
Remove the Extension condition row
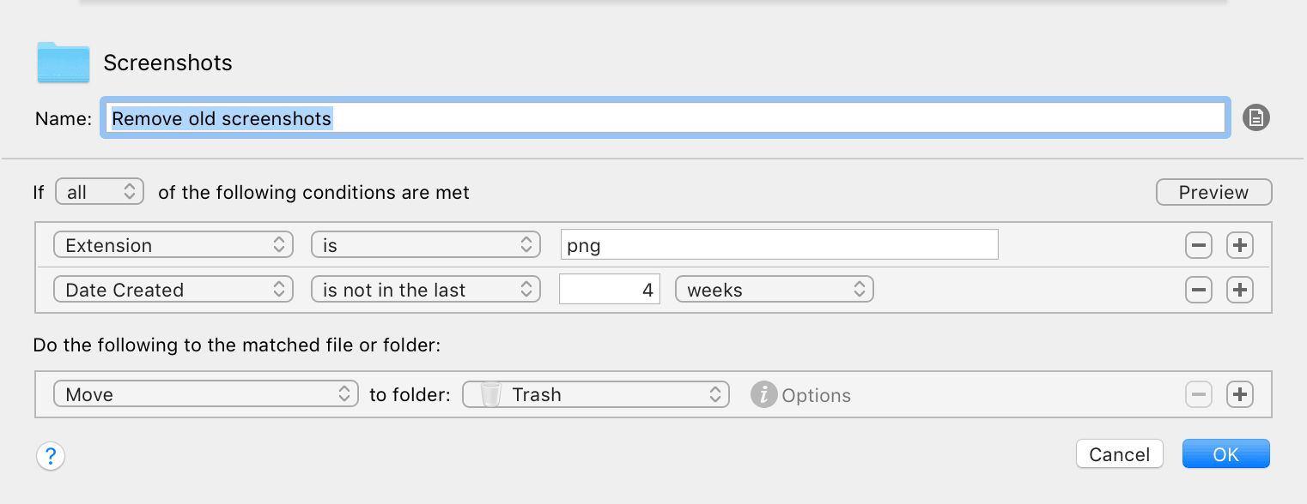(1198, 246)
